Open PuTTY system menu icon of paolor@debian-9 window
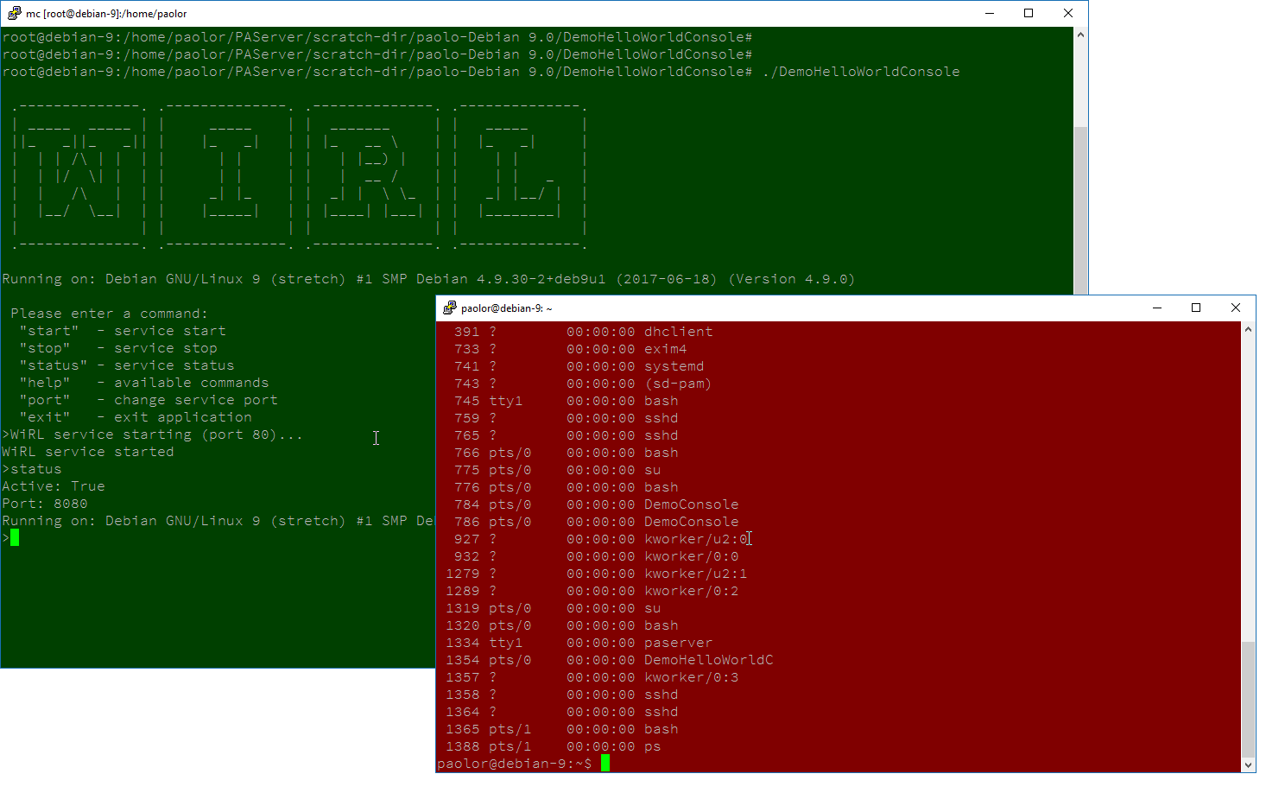 point(449,308)
